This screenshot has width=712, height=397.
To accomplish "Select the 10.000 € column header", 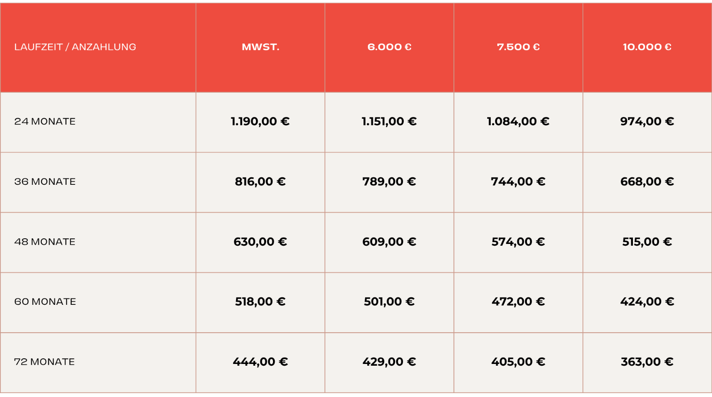I will tap(647, 47).
